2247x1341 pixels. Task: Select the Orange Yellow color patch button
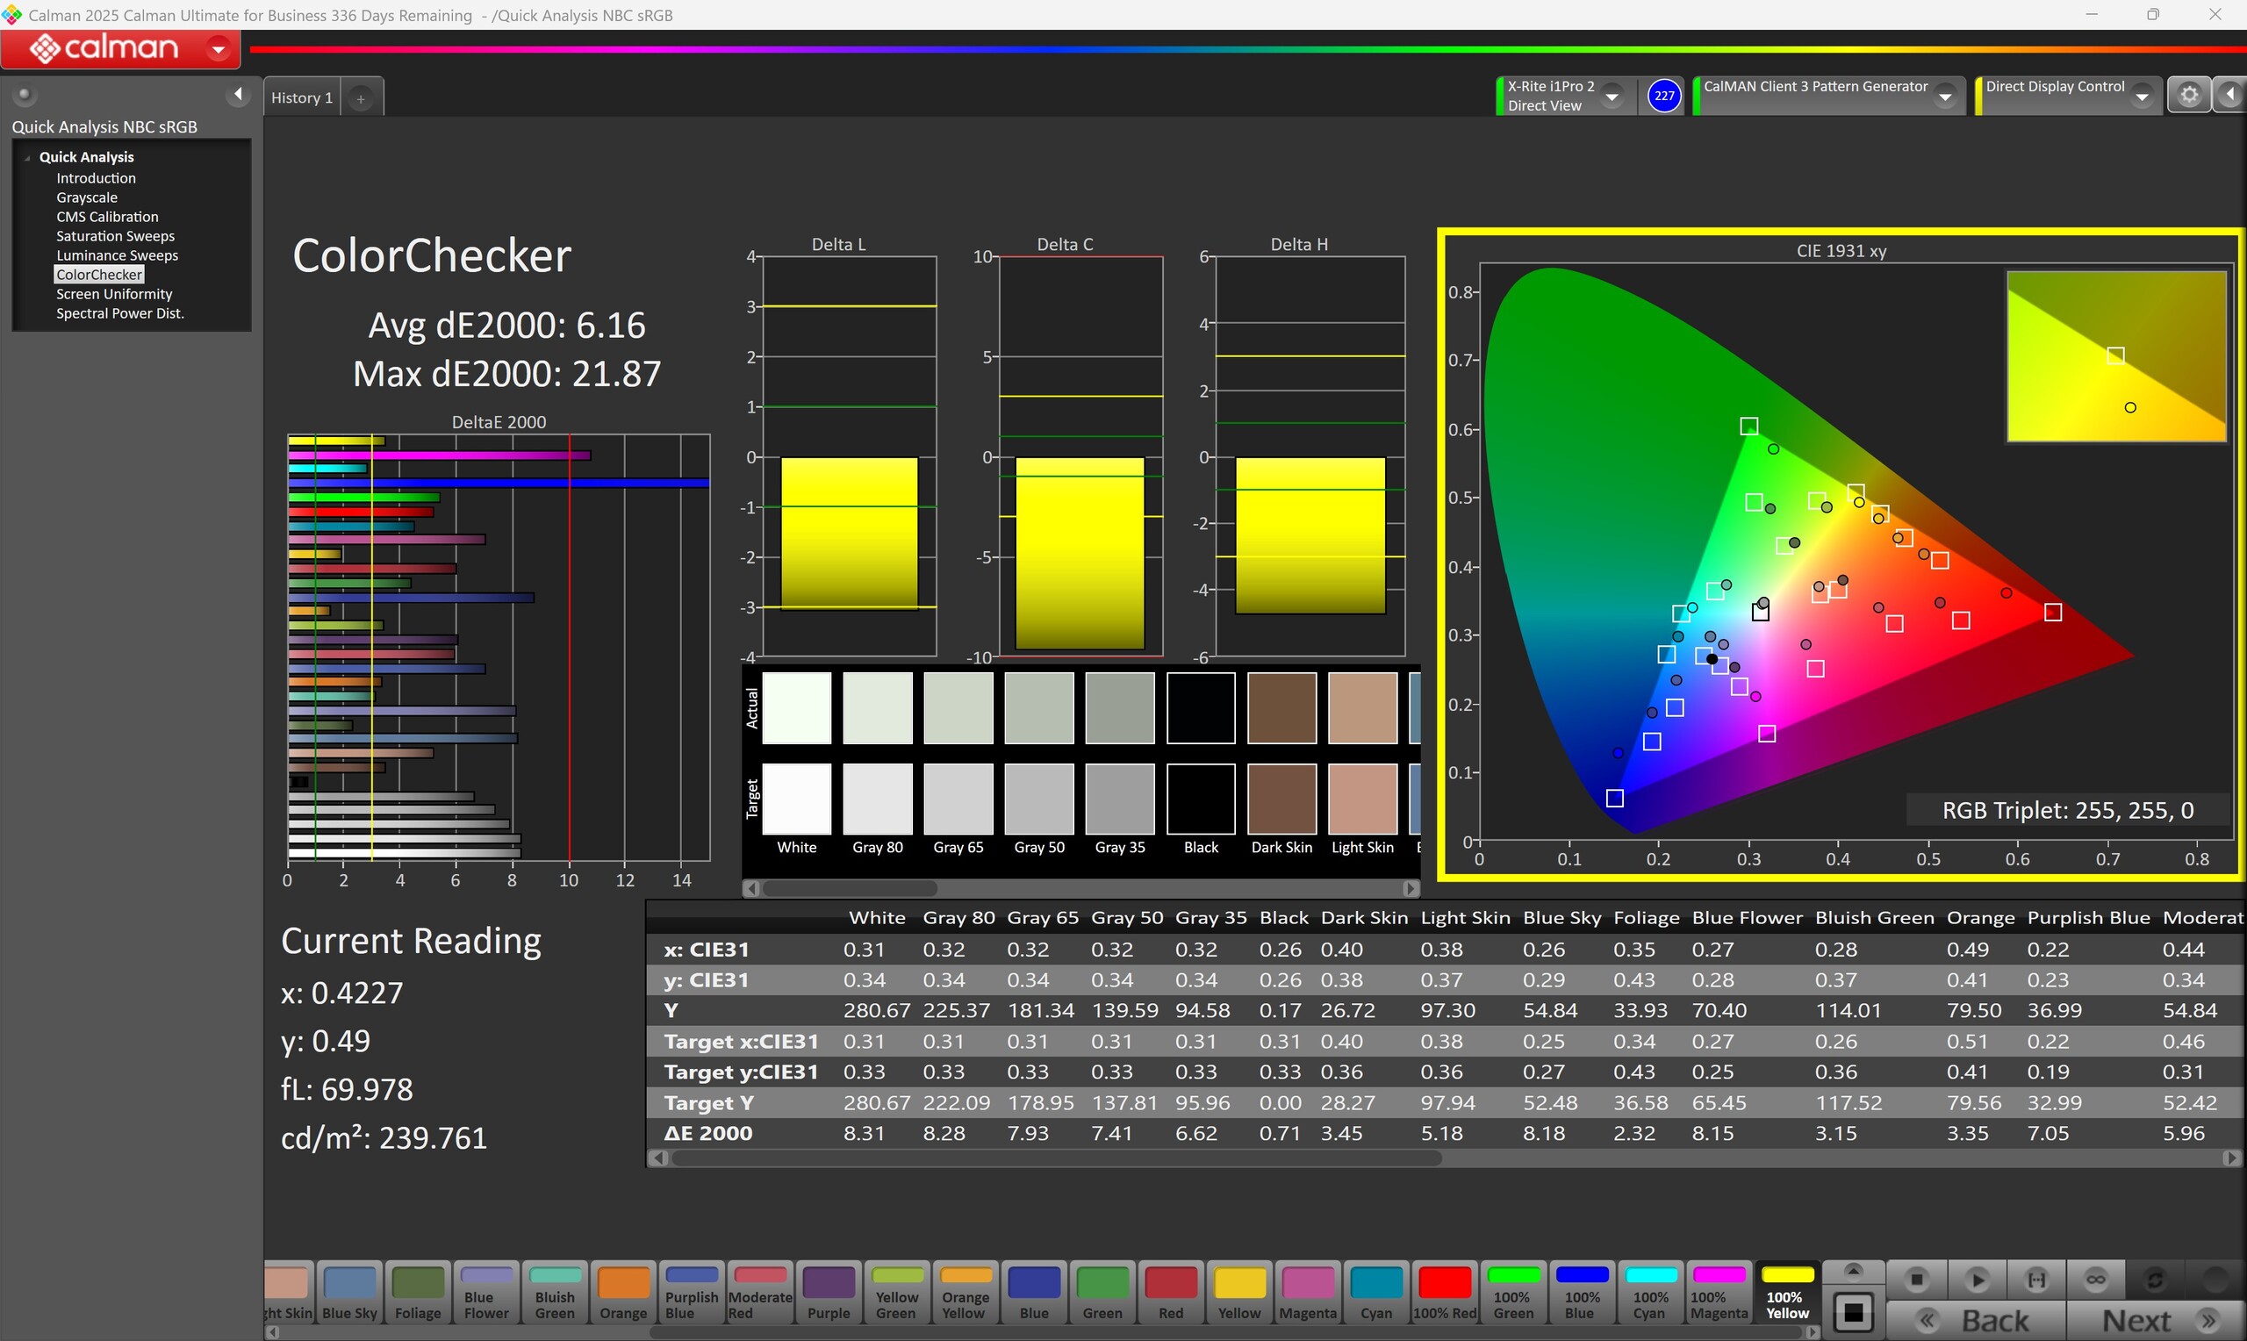click(965, 1293)
